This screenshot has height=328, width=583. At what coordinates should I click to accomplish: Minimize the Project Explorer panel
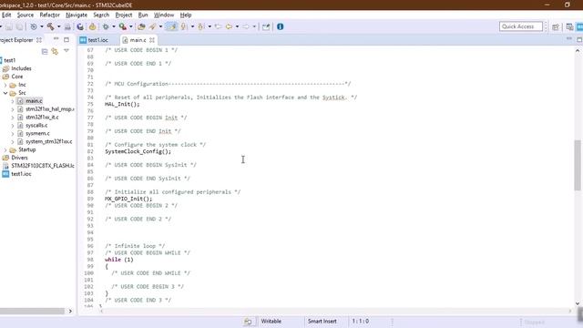pyautogui.click(x=56, y=39)
